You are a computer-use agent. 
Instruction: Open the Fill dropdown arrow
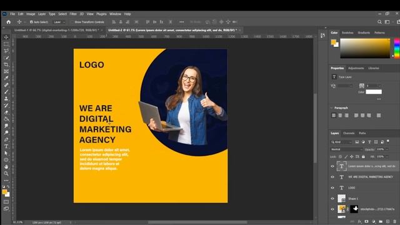387,157
